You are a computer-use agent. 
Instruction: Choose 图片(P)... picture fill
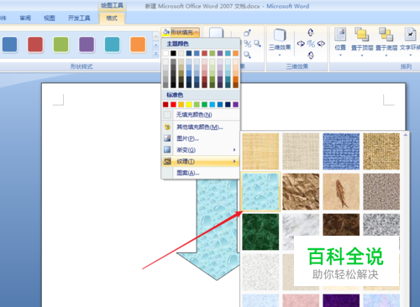click(201, 138)
